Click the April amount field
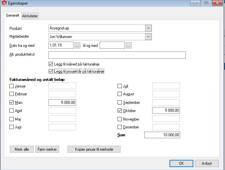 tap(62, 110)
